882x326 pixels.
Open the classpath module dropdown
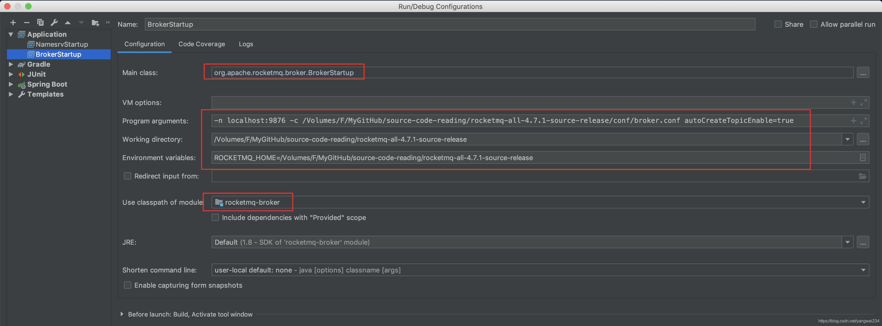point(863,202)
